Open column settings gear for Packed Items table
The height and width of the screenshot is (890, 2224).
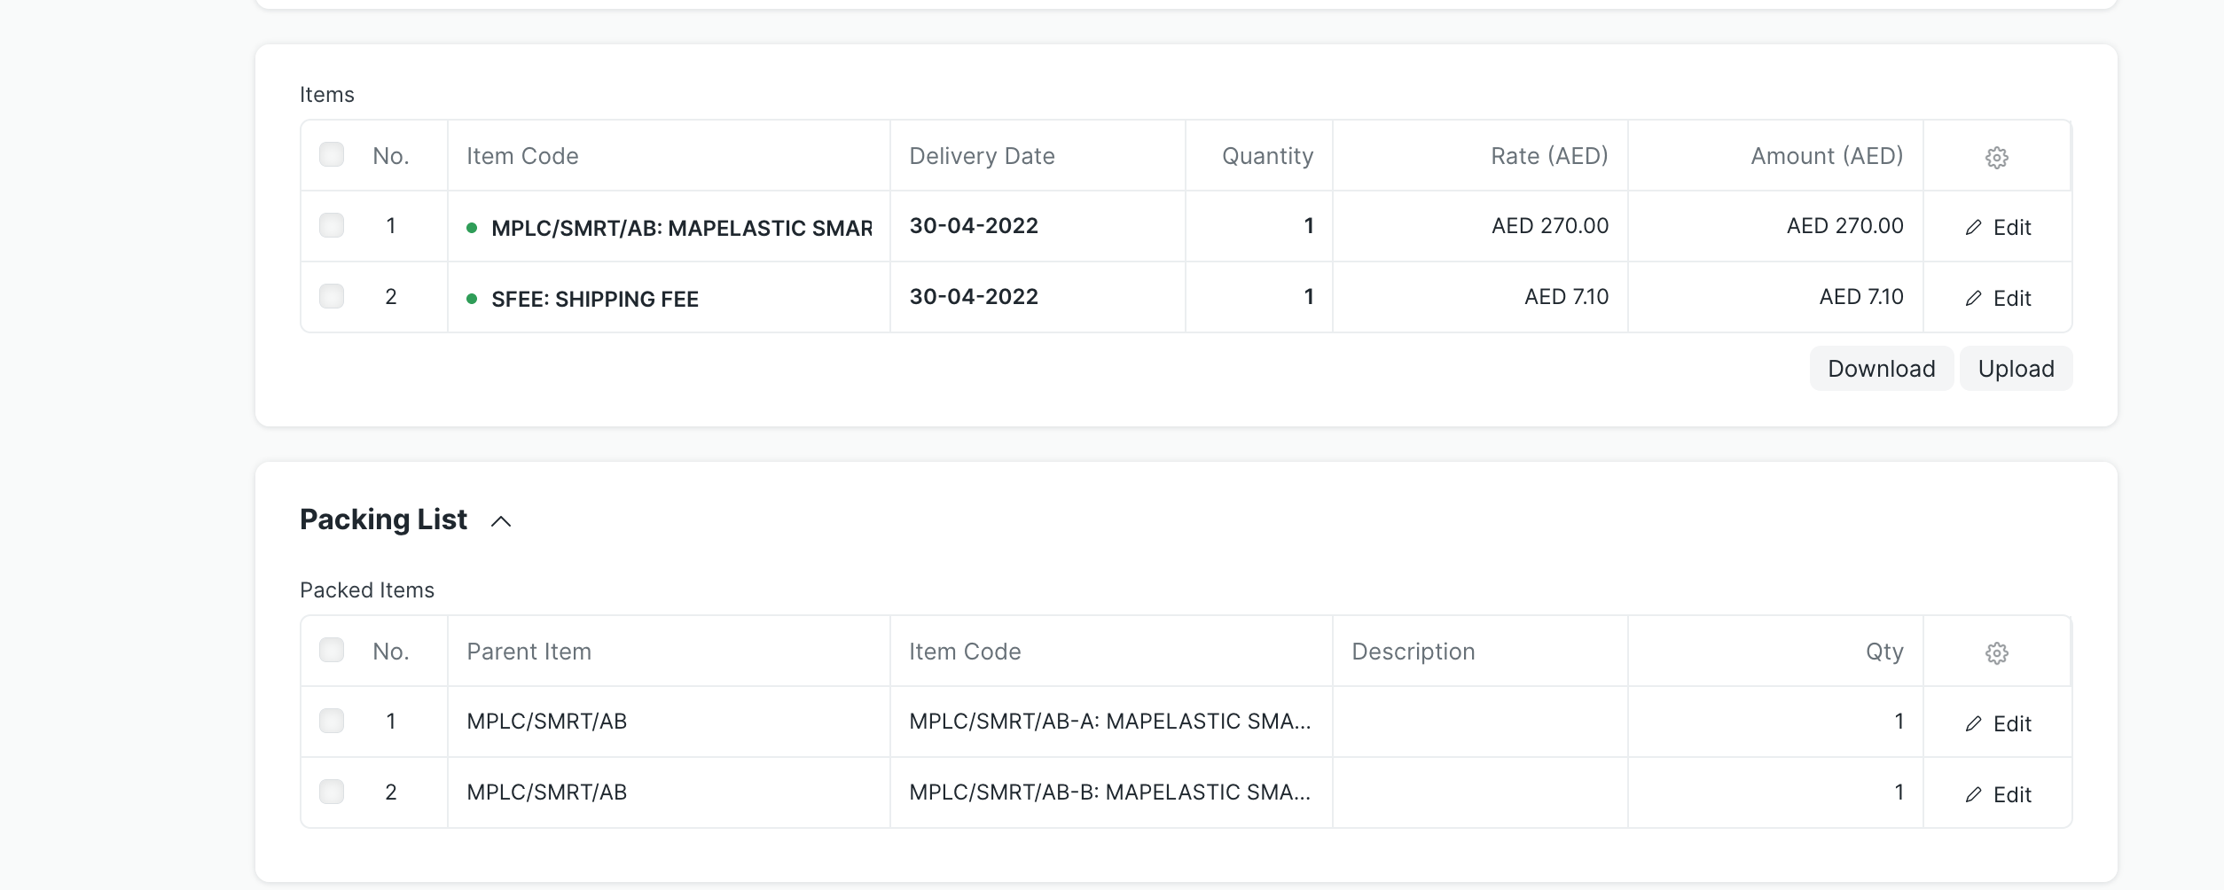pos(1996,652)
